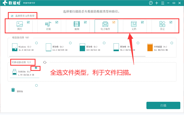
Task: Click the refresh icon beside removable drives
Action: pyautogui.click(x=45, y=62)
